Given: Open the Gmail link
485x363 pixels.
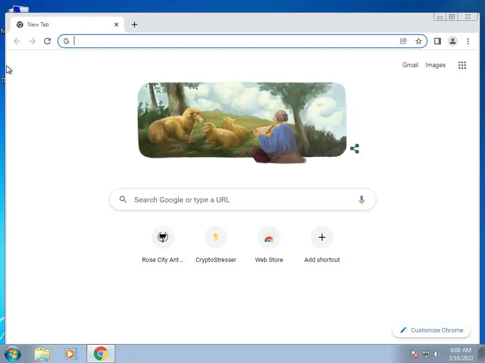Looking at the screenshot, I should [x=410, y=65].
